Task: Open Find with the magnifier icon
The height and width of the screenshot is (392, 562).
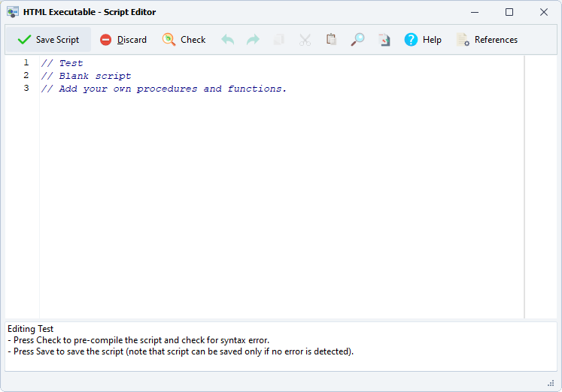Action: click(x=357, y=40)
